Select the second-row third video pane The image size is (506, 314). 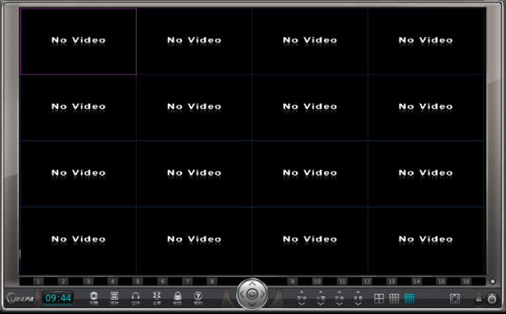(x=310, y=107)
